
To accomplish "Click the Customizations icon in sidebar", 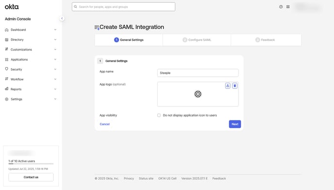I will tap(7, 49).
